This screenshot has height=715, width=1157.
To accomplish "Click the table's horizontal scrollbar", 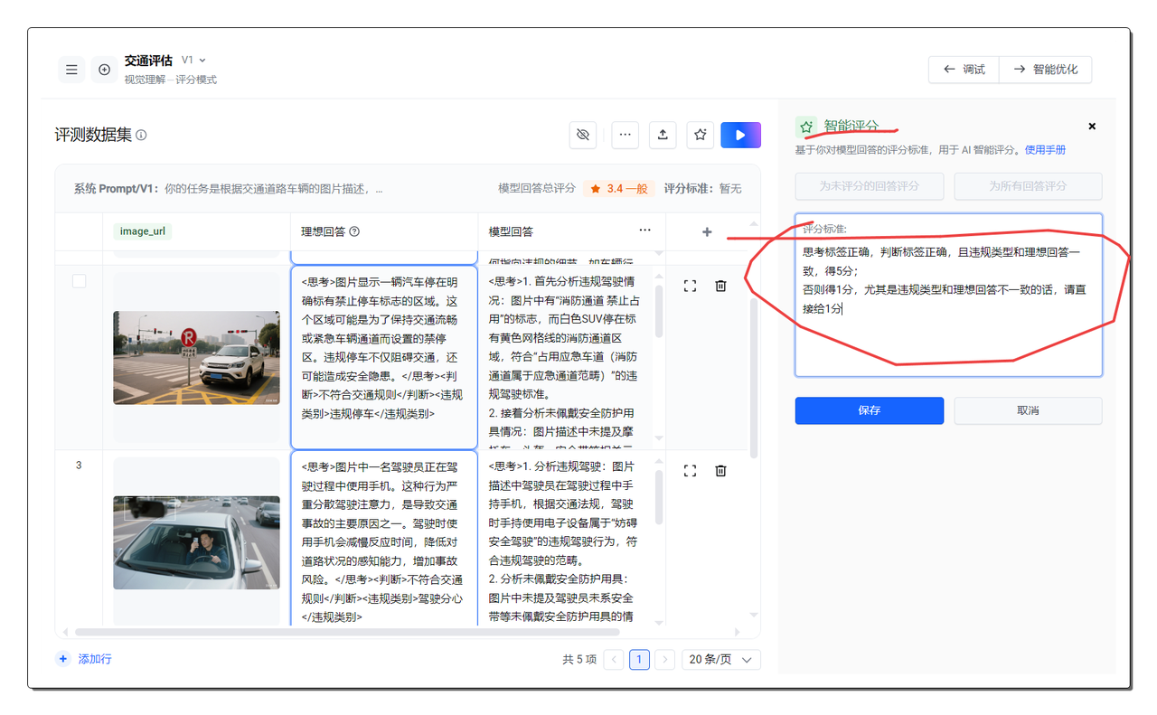I will 347,632.
